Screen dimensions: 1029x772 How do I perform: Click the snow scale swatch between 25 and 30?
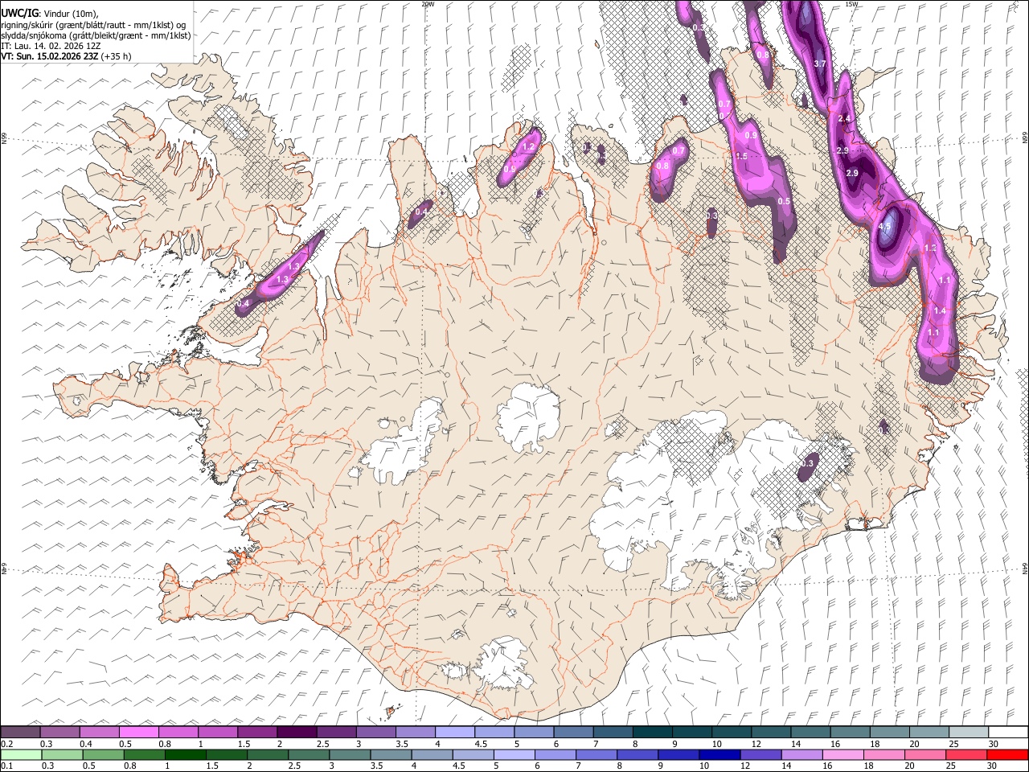pyautogui.click(x=968, y=732)
